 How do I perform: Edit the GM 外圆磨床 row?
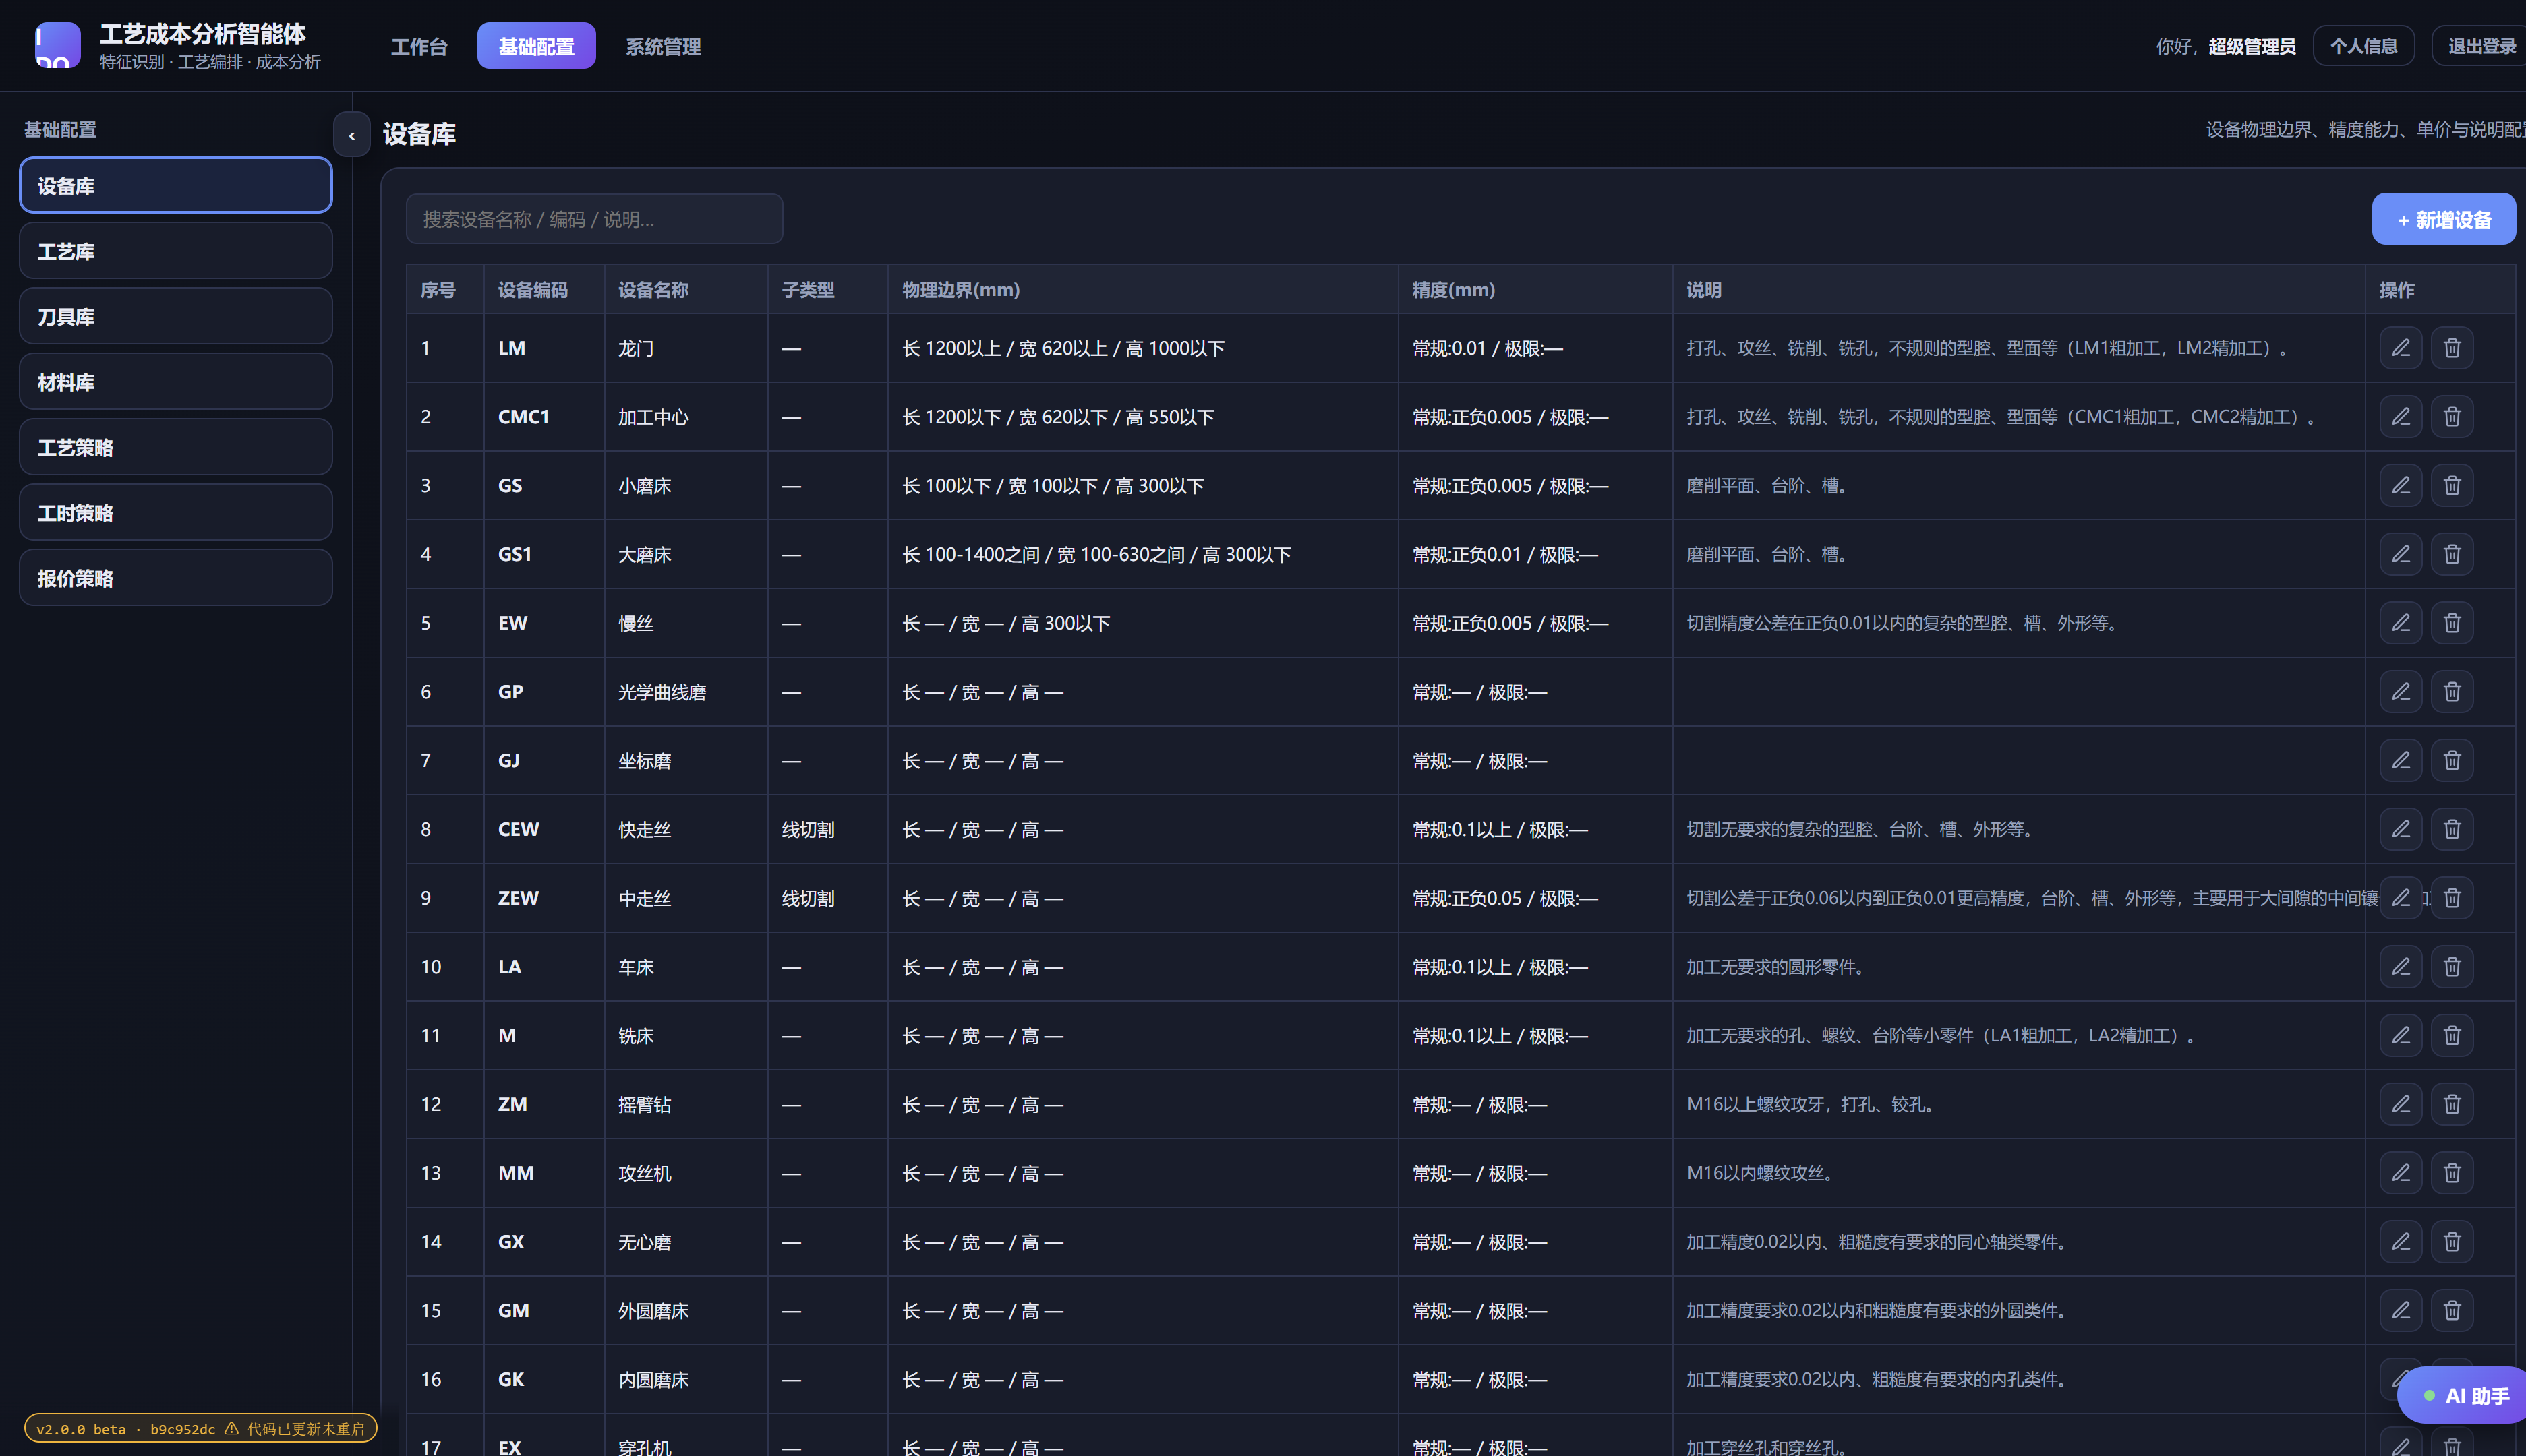(2400, 1310)
